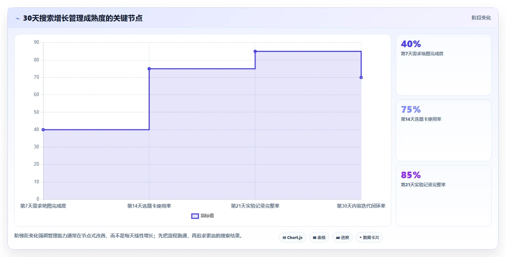Click the 指标值 legend label
Viewport: 506px width, 257px height.
pyautogui.click(x=207, y=216)
